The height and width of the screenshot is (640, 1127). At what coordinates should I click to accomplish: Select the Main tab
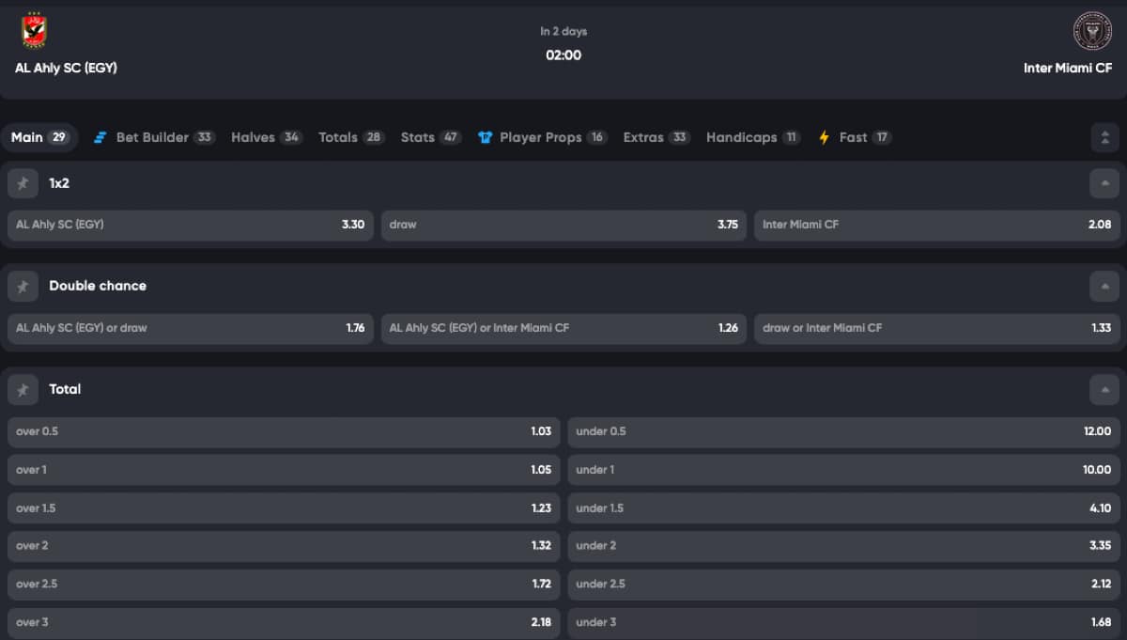(39, 137)
